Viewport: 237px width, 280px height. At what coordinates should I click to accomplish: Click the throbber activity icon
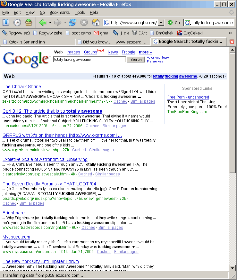click(231, 12)
